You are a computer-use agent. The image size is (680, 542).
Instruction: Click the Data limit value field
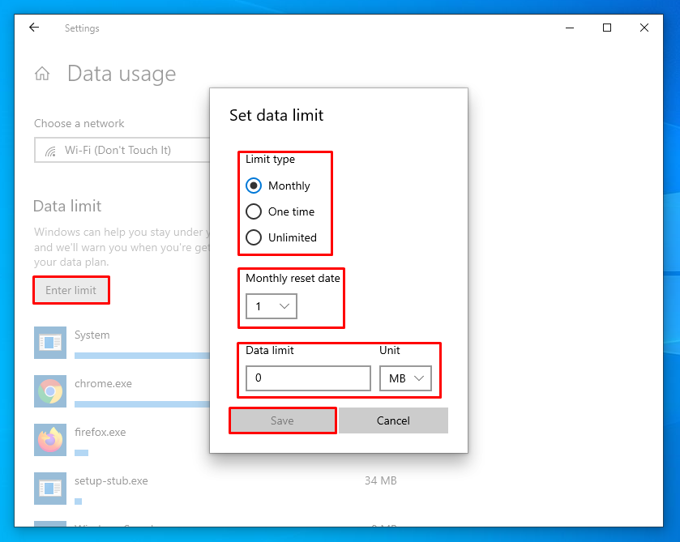tap(308, 378)
